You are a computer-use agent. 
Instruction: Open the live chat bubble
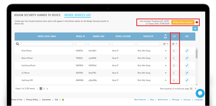(x=200, y=93)
